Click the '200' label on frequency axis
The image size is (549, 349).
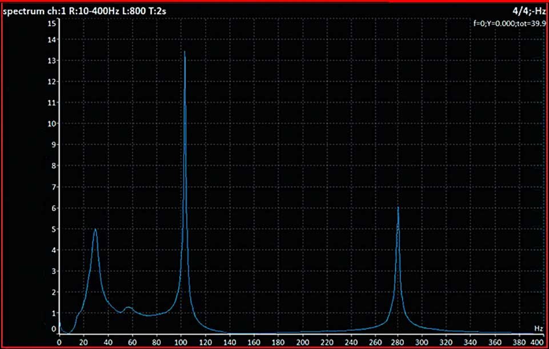pyautogui.click(x=303, y=343)
